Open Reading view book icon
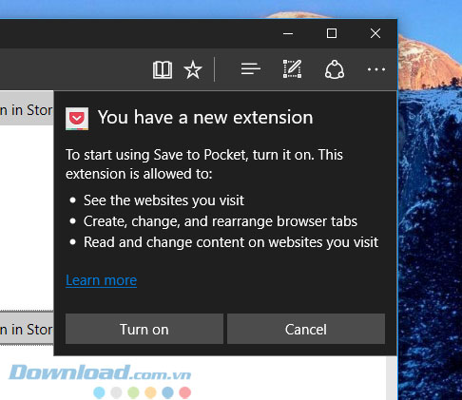This screenshot has width=462, height=400. pyautogui.click(x=163, y=69)
